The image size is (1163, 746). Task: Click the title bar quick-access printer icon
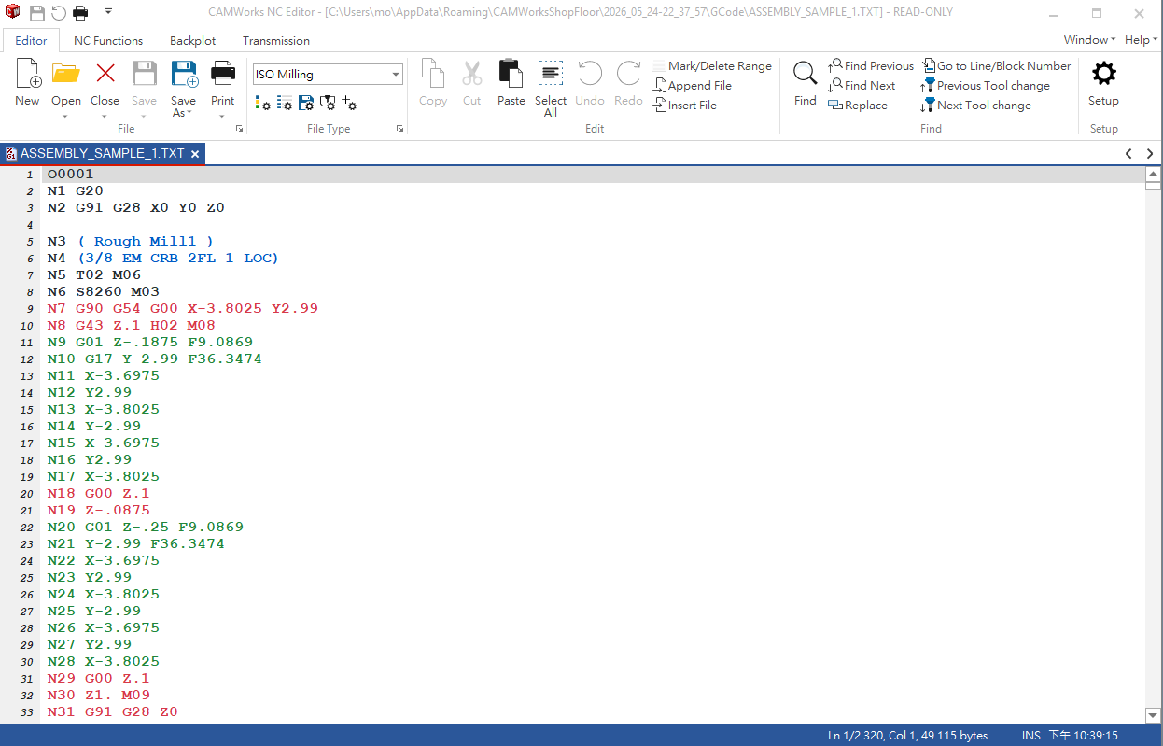pyautogui.click(x=80, y=13)
